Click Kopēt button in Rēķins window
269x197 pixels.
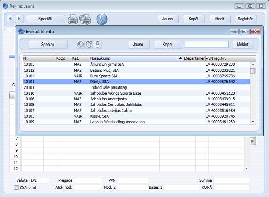point(194,19)
